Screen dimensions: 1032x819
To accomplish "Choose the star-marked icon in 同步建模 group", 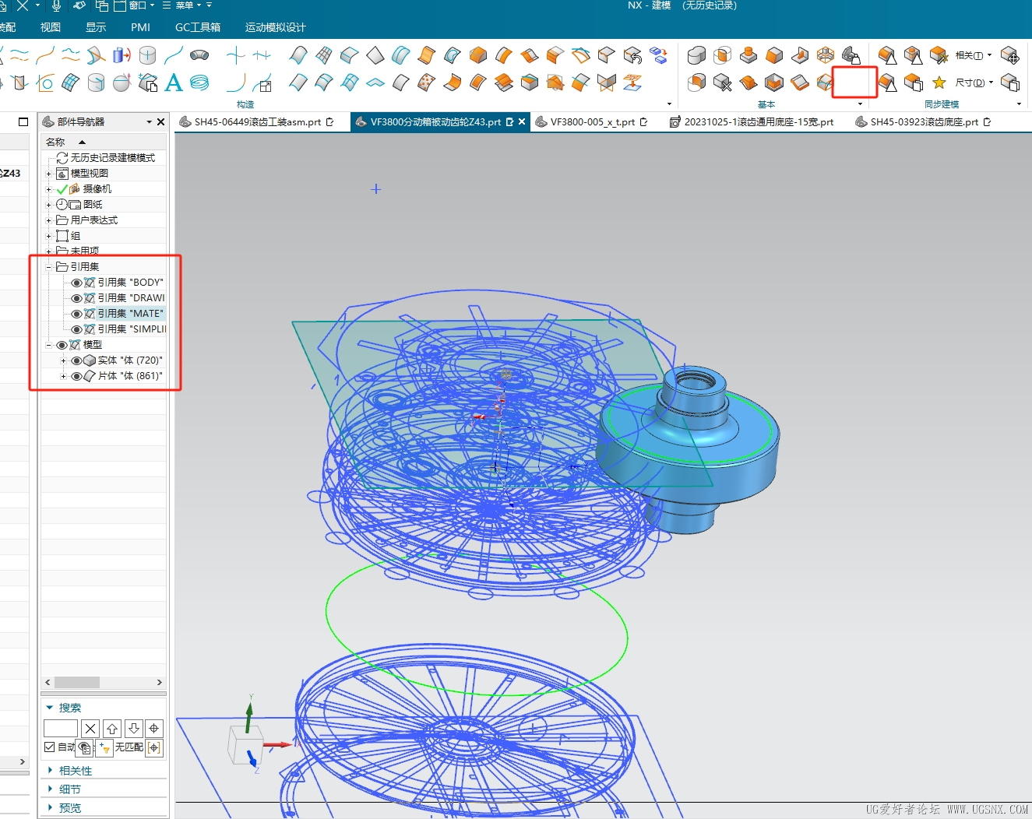I will pyautogui.click(x=939, y=83).
